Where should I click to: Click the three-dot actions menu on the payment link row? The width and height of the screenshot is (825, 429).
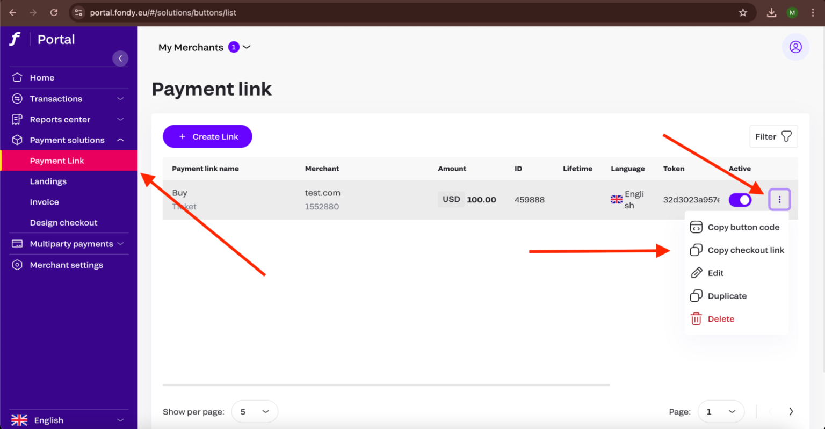tap(779, 199)
